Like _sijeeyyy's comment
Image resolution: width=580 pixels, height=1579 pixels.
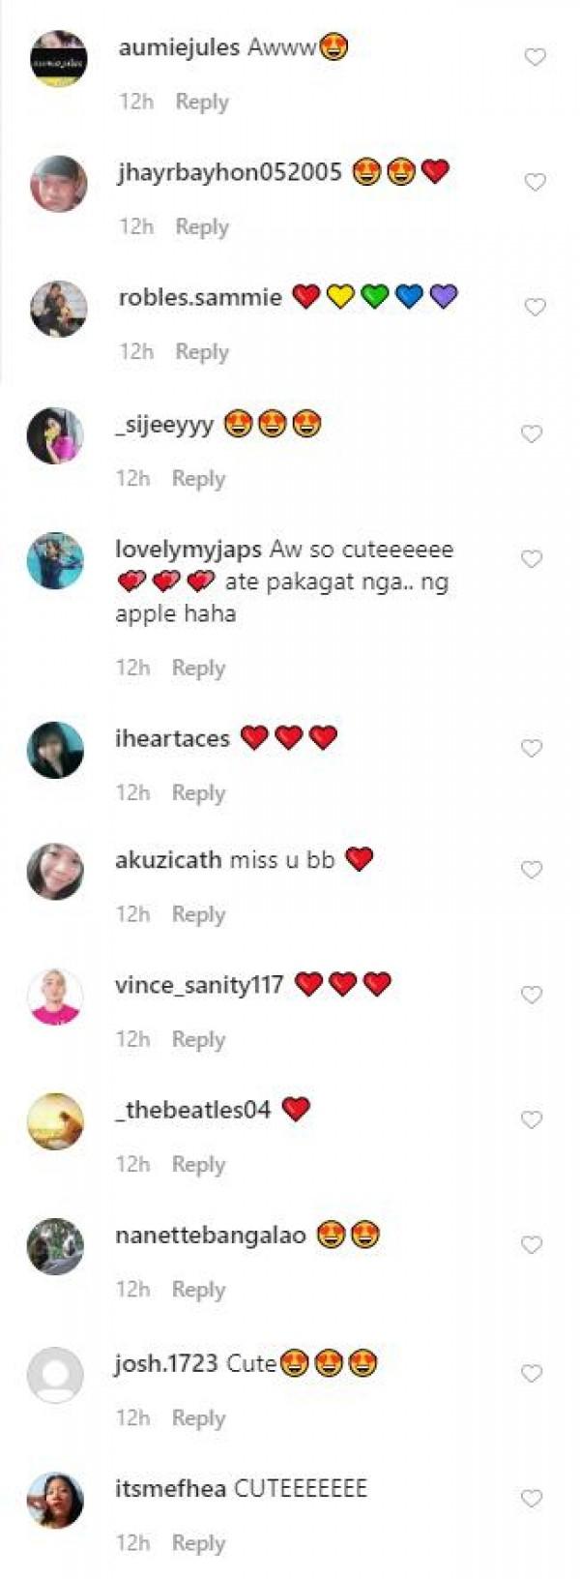click(x=532, y=433)
